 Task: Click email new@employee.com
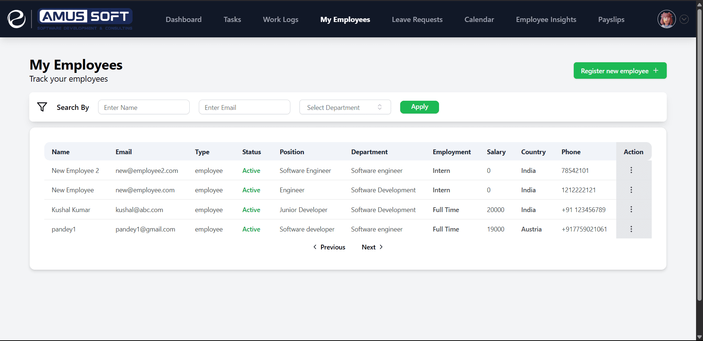point(145,190)
